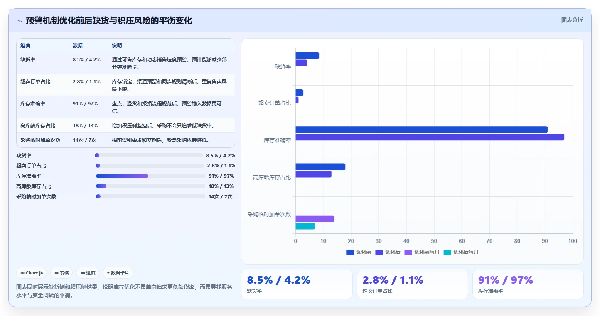The width and height of the screenshot is (600, 316).
Task: Click the 高库龄库存占比 progress bar
Action: click(x=151, y=186)
